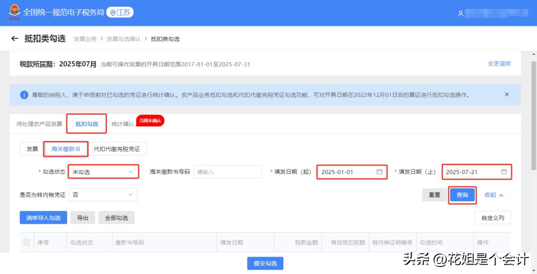This screenshot has height=274, width=537.
Task: Open calendar icon for 填发日期（止）
Action: [x=504, y=172]
